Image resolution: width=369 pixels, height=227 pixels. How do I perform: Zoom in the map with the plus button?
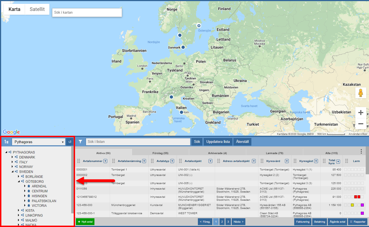[x=361, y=113]
